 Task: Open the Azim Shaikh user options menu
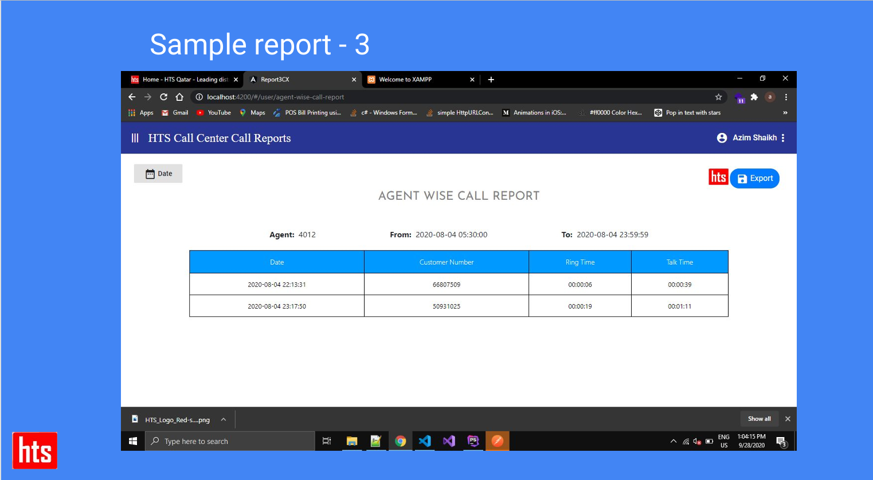tap(783, 138)
